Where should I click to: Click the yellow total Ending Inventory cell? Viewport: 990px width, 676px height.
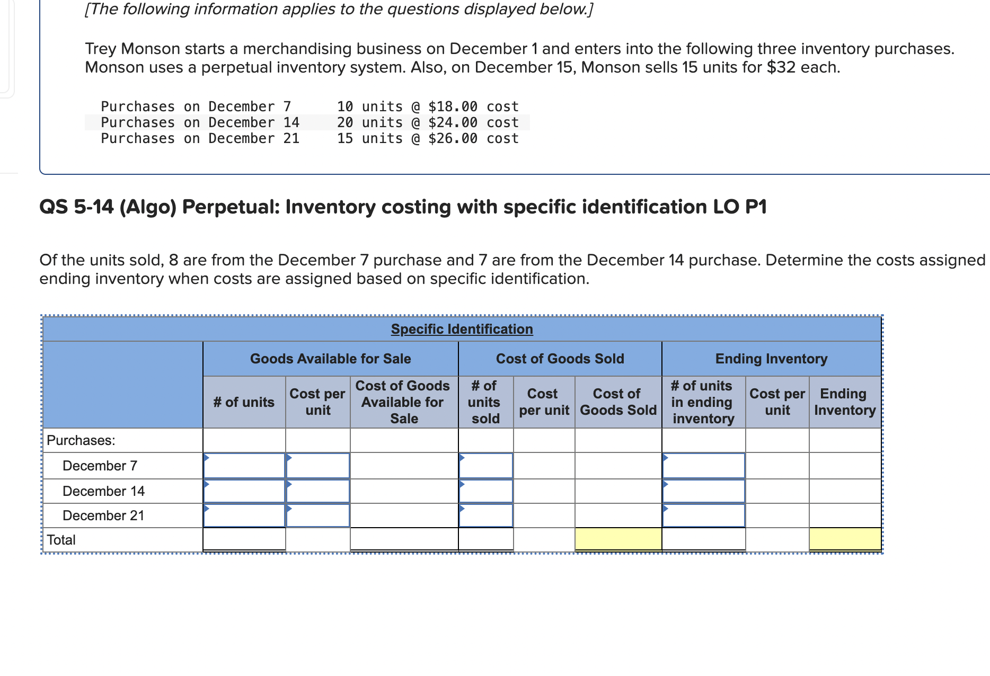click(x=845, y=539)
